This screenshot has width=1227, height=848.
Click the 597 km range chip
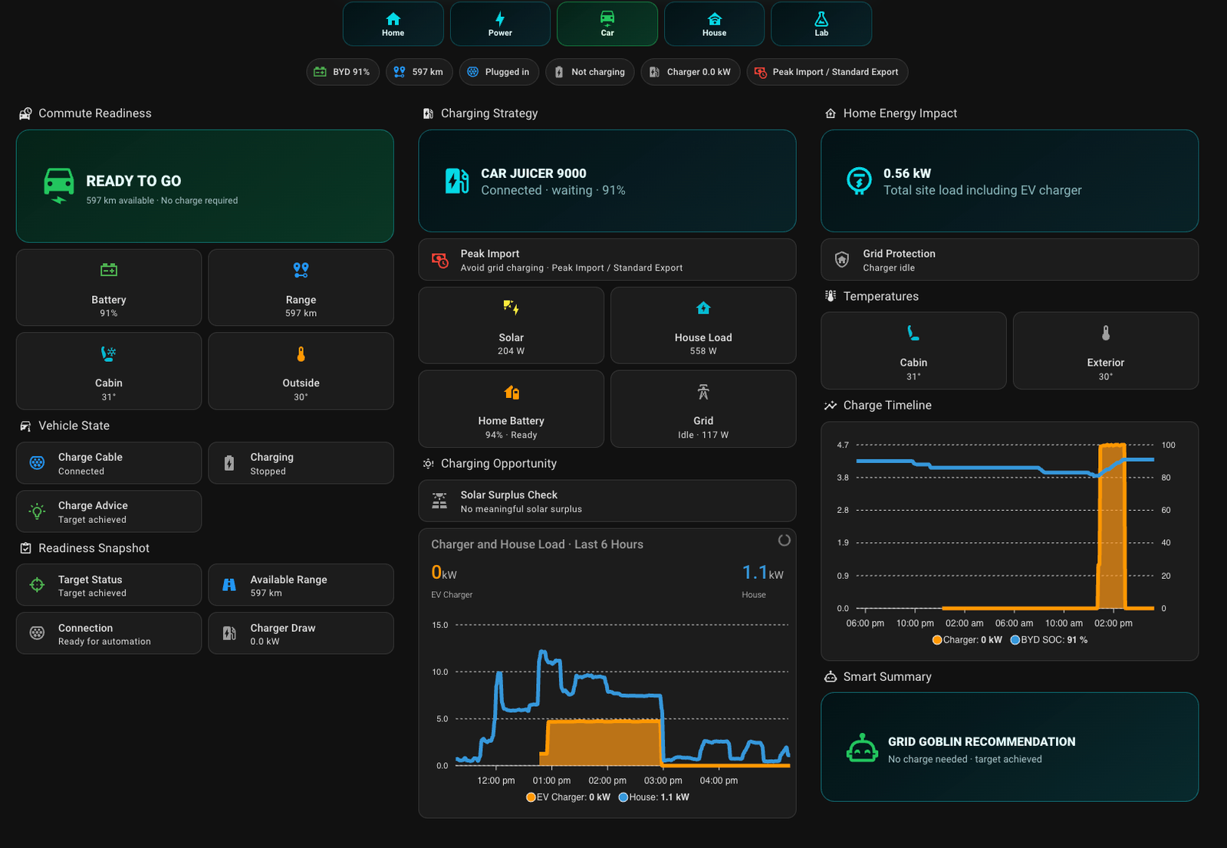point(419,72)
